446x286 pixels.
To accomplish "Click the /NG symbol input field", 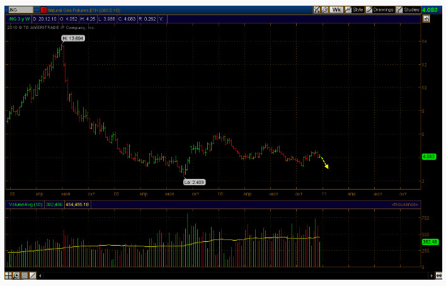I will pos(21,10).
